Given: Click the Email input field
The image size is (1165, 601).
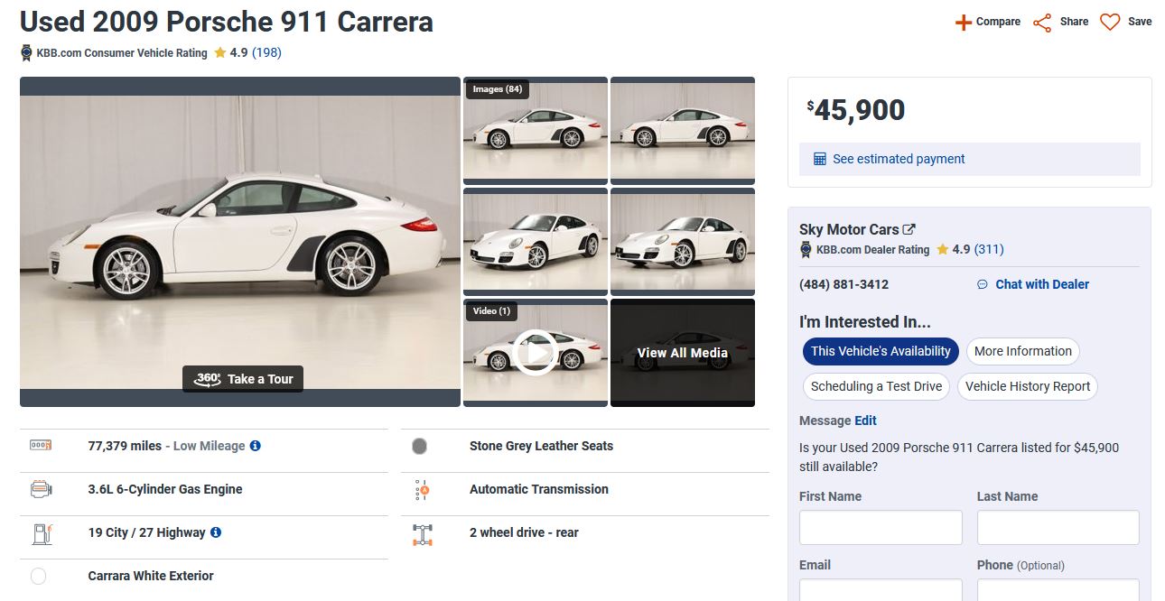Looking at the screenshot, I should point(881,590).
